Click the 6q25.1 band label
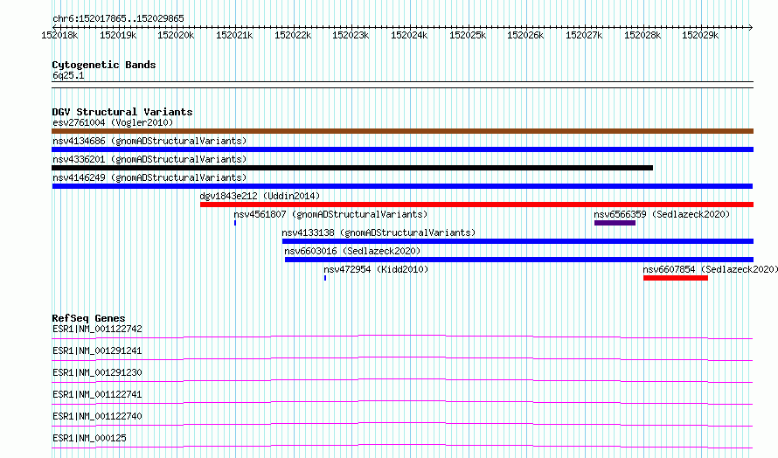This screenshot has height=458, width=778. coord(68,75)
